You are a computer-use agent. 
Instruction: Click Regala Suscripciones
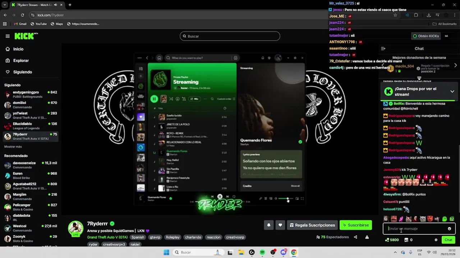(312, 225)
